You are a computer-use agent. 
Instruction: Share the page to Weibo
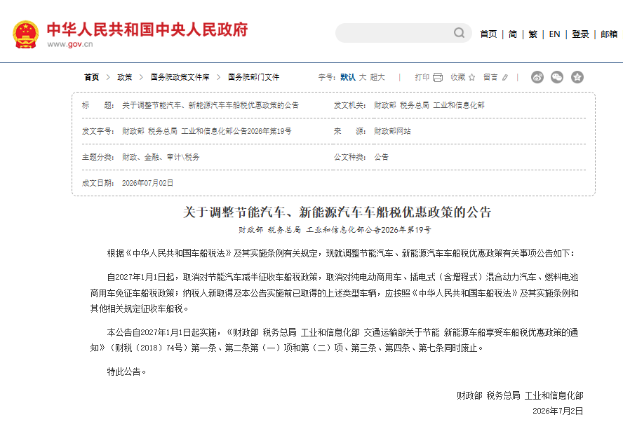pyautogui.click(x=537, y=77)
